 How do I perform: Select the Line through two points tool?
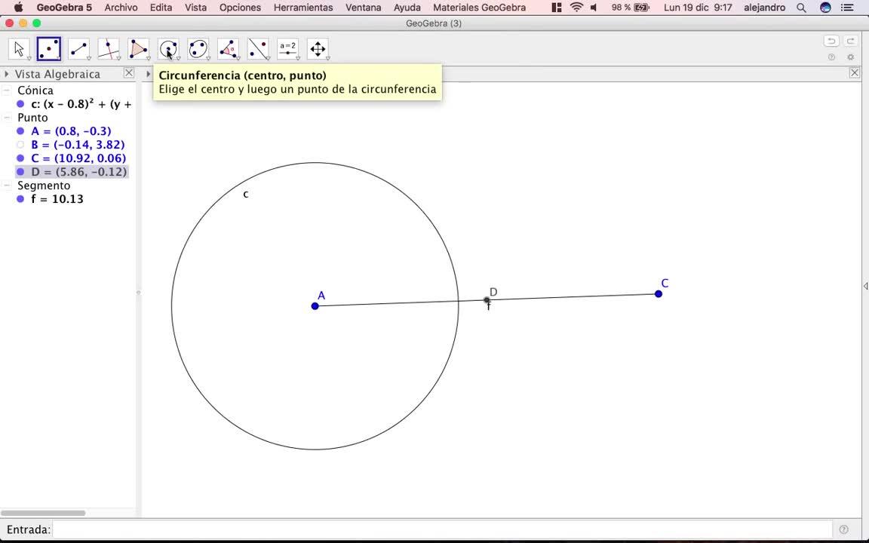[78, 49]
